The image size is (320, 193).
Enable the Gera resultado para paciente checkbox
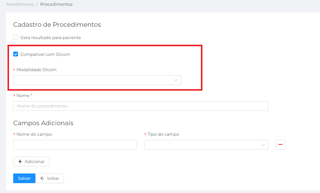[16, 38]
